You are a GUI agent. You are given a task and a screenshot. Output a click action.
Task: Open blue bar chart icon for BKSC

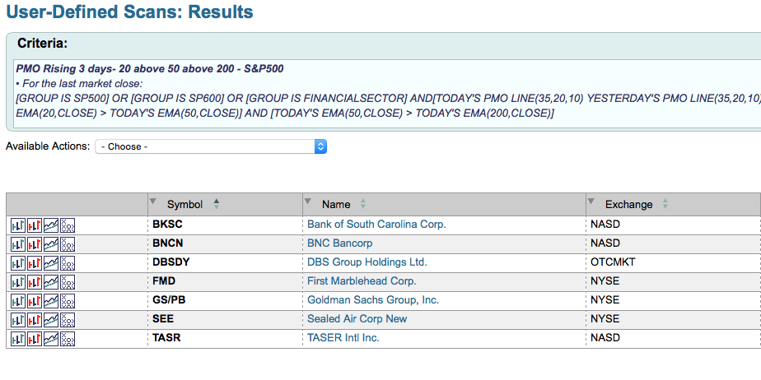[x=18, y=225]
